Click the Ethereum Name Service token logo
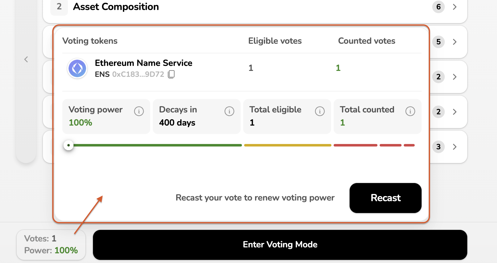 (77, 68)
